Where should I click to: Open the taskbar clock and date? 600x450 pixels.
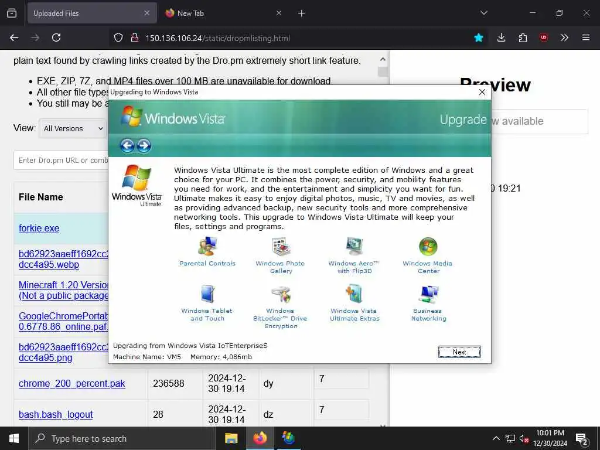pos(550,438)
